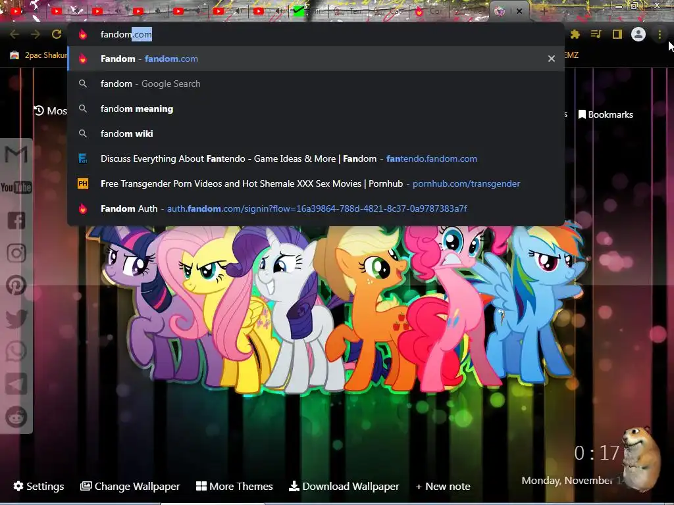Click the 0:17 clock display
Viewport: 674px width, 505px height.
[596, 453]
